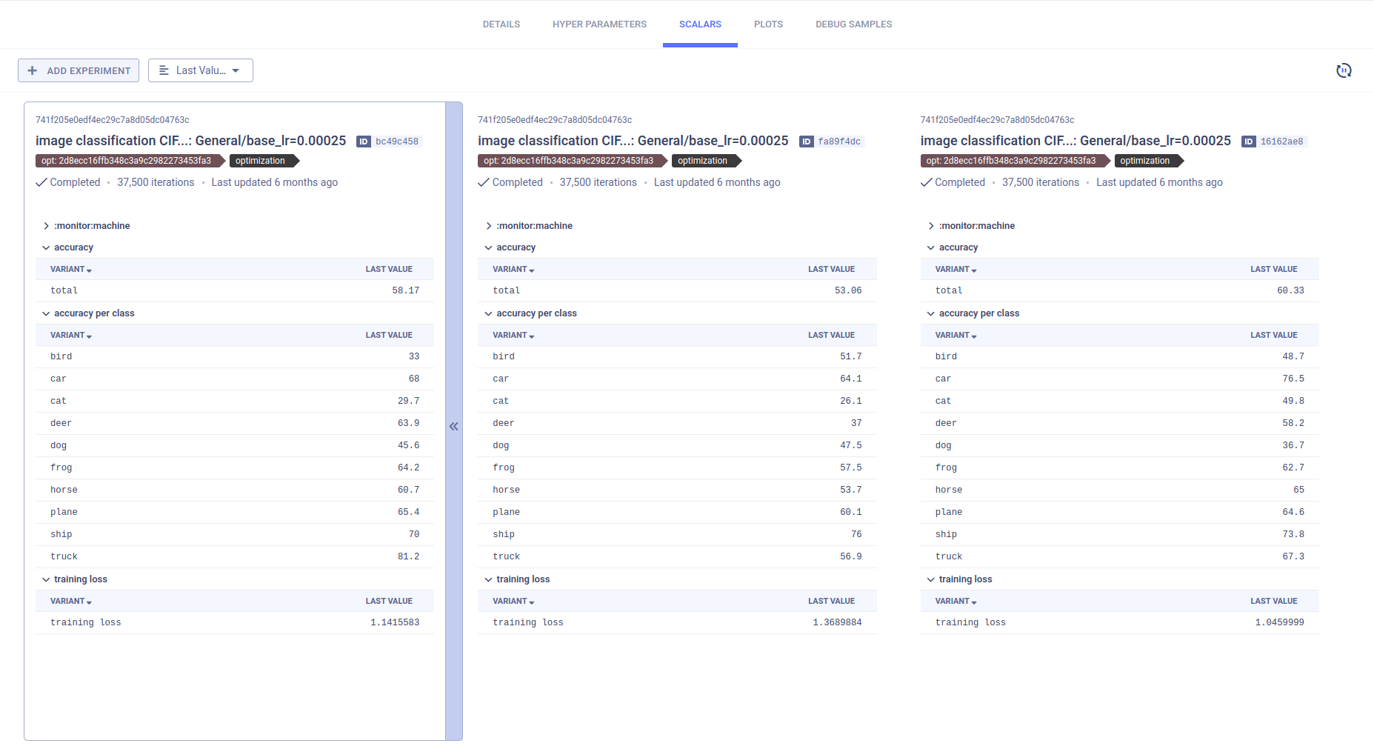Open the Last Value display dropdown
This screenshot has height=752, width=1374.
coord(201,70)
